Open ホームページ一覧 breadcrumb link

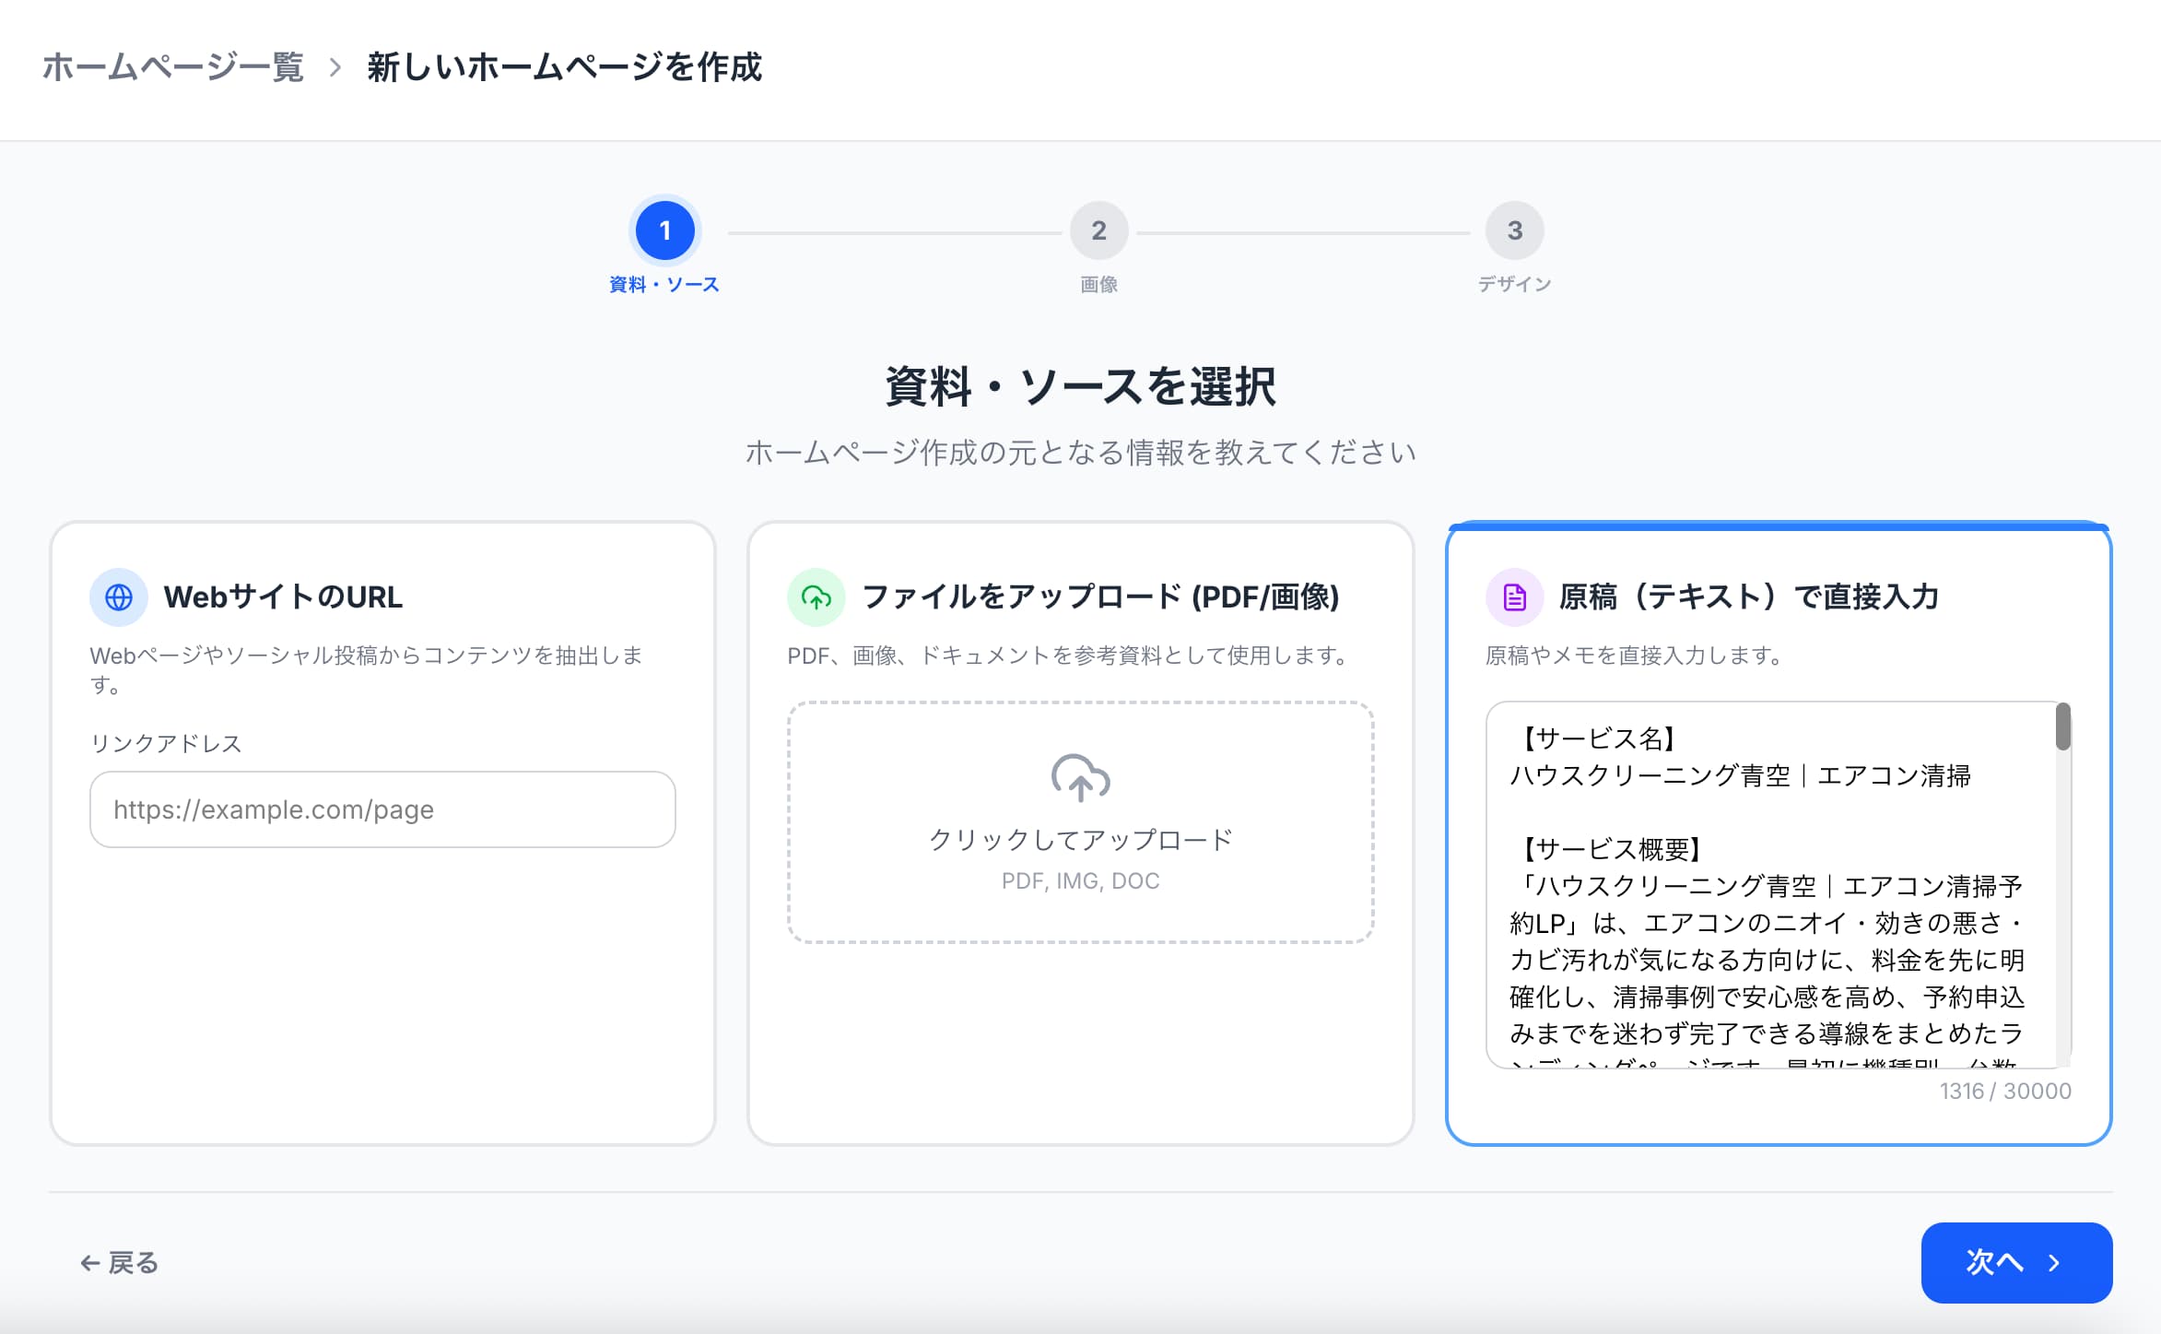[x=172, y=67]
